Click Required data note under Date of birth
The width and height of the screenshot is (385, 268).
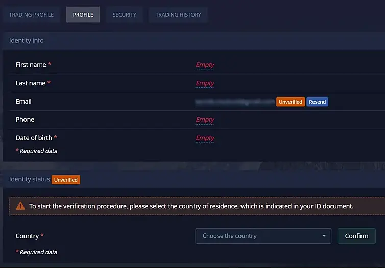pos(37,151)
